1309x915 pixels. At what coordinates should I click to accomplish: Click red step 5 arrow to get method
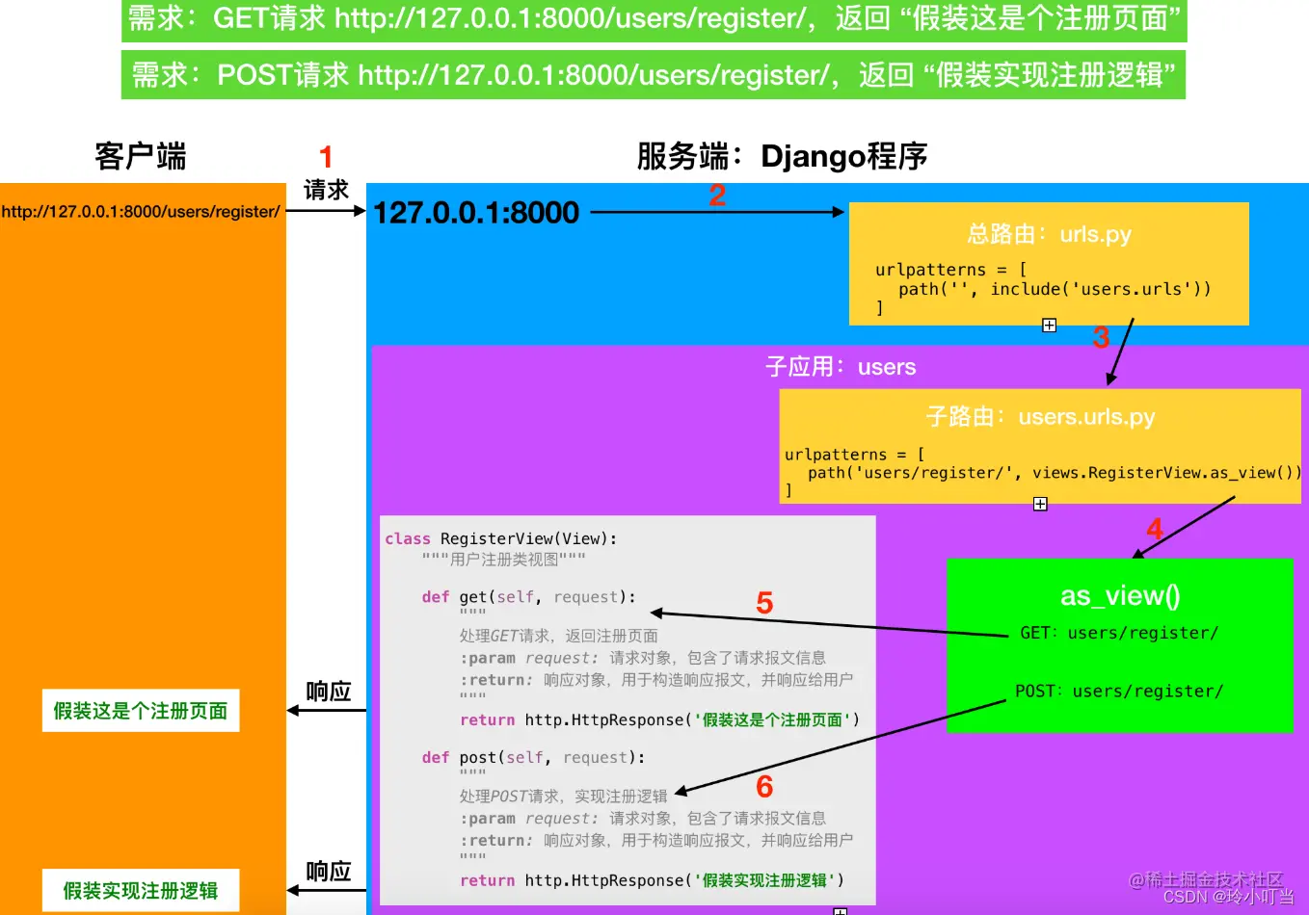pyautogui.click(x=764, y=604)
